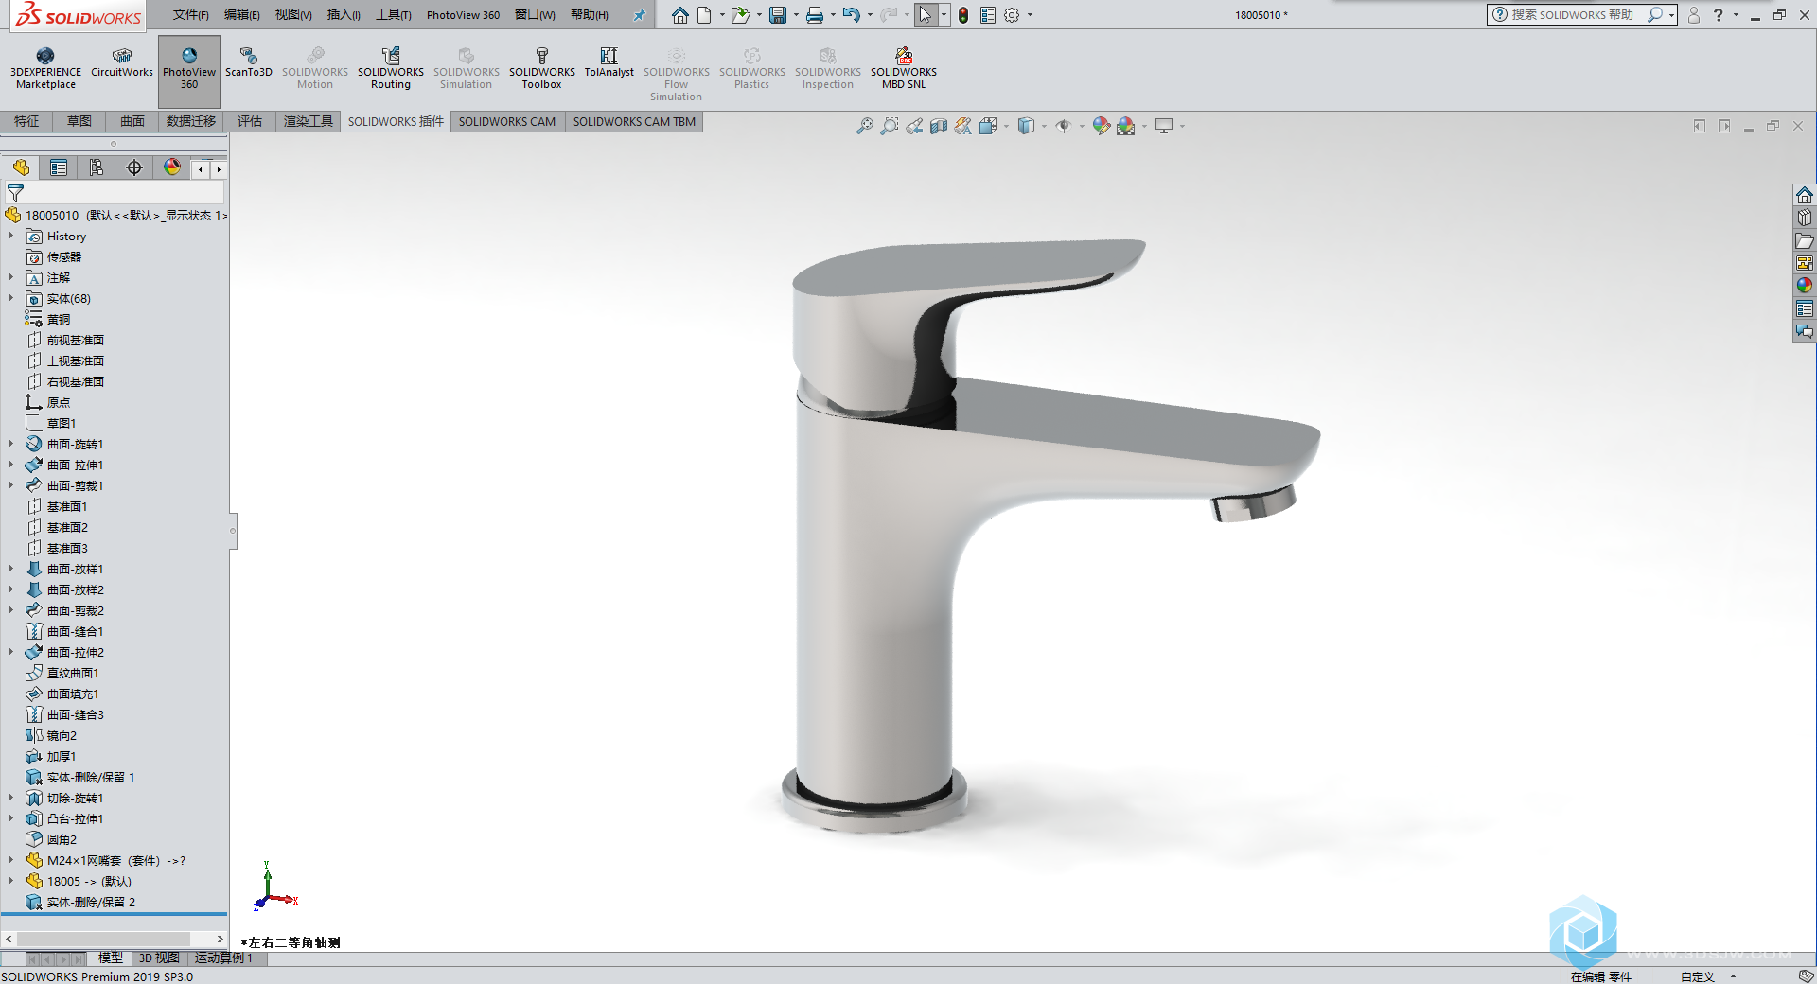Expand 曲面-旋转1 feature
This screenshot has height=984, width=1817.
coord(11,444)
